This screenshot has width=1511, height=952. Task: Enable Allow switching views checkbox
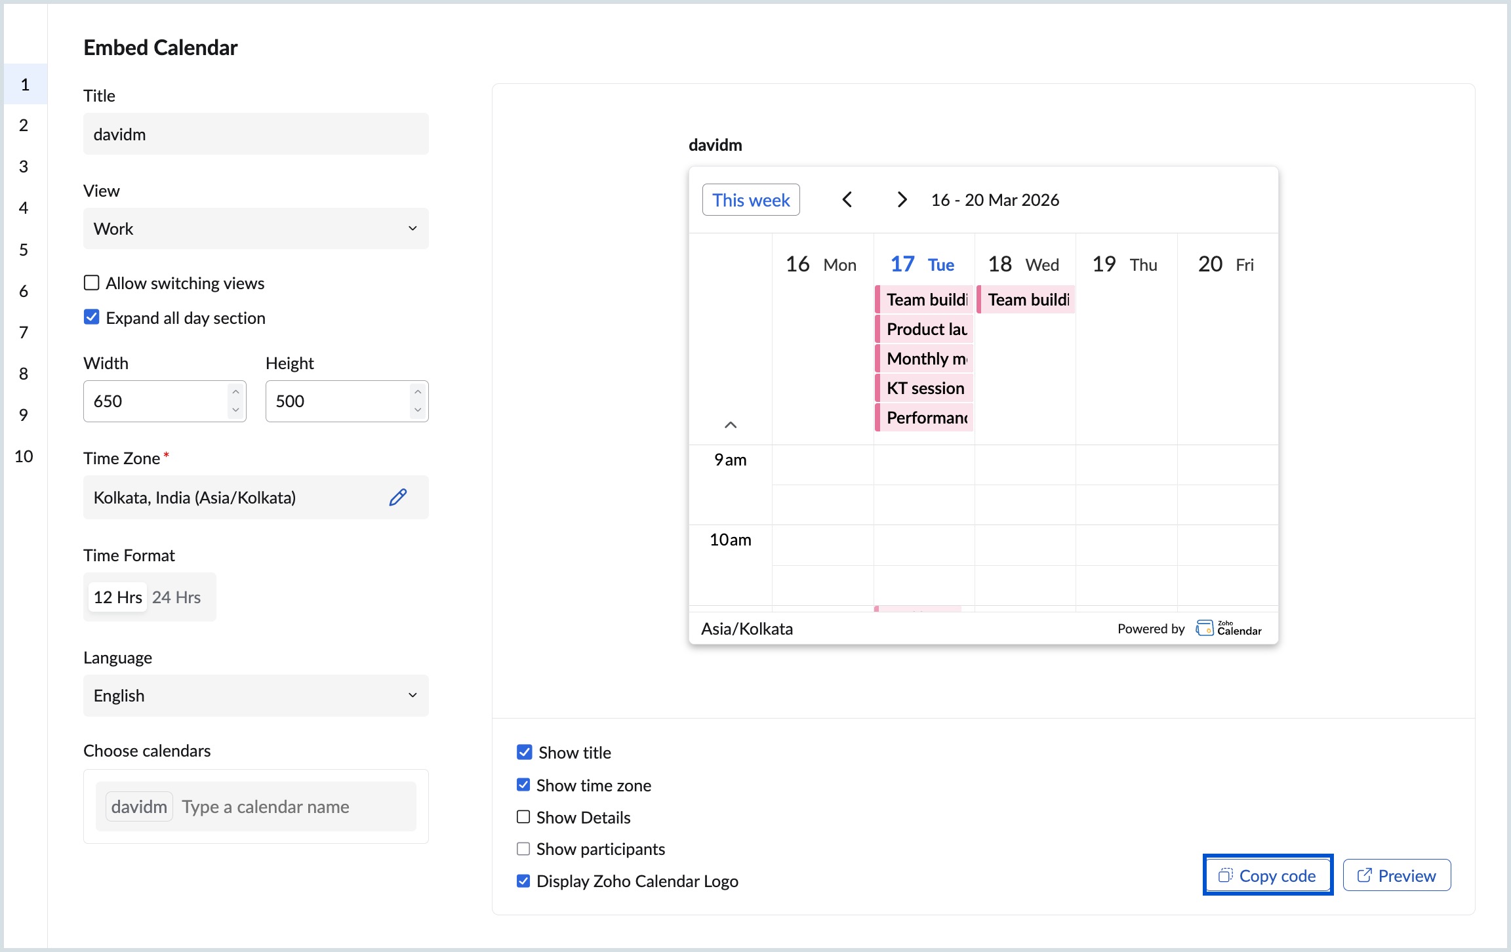(92, 283)
